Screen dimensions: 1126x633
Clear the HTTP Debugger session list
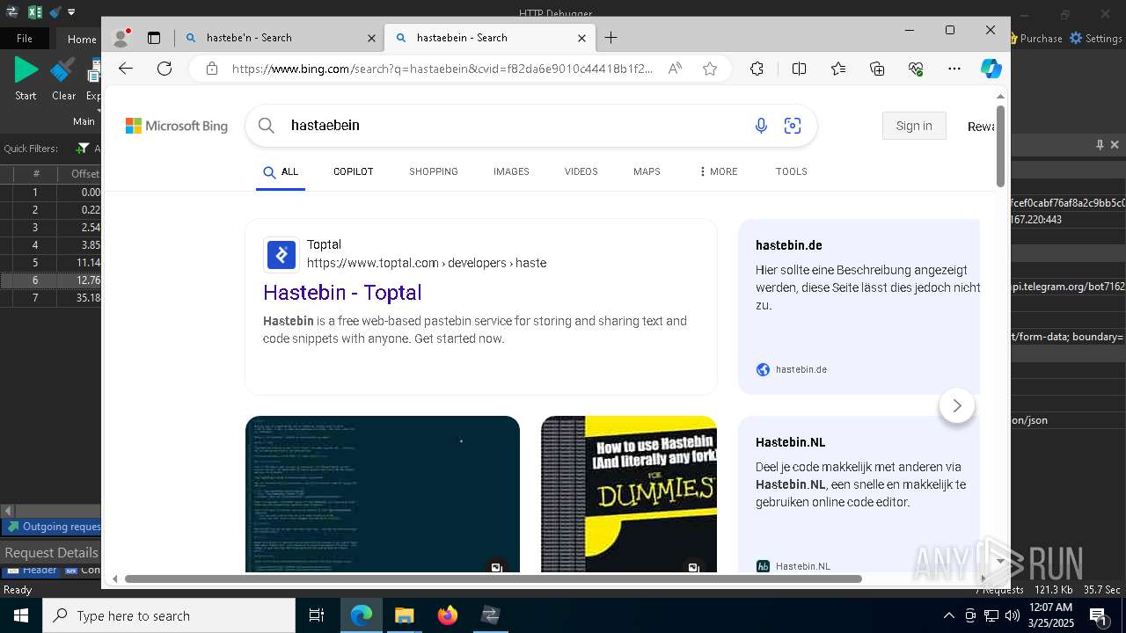tap(63, 79)
